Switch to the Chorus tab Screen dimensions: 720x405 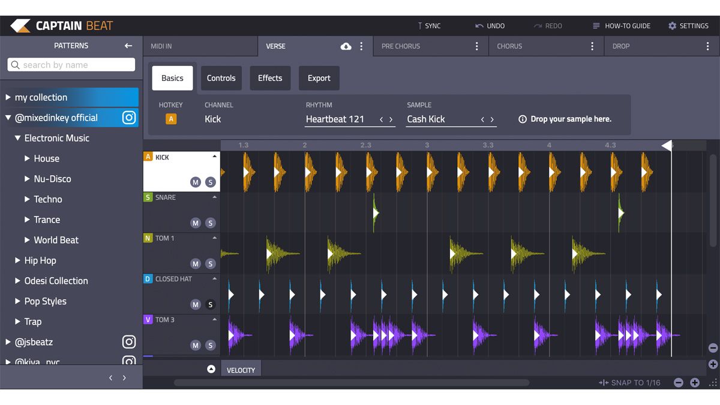click(547, 46)
